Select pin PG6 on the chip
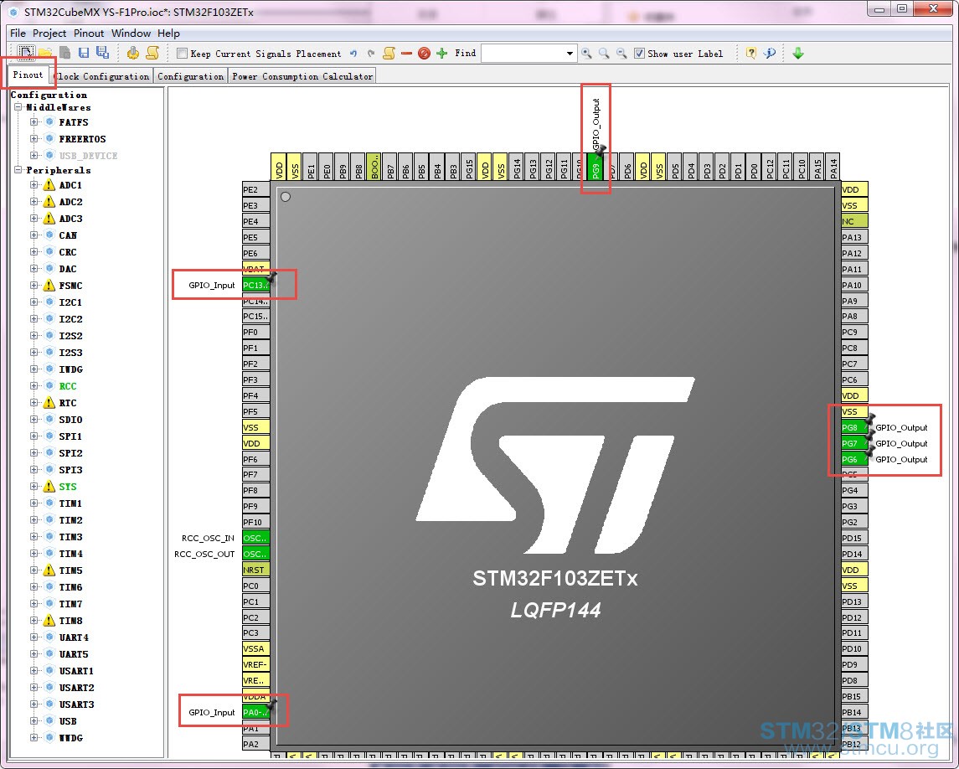959x769 pixels. click(854, 459)
